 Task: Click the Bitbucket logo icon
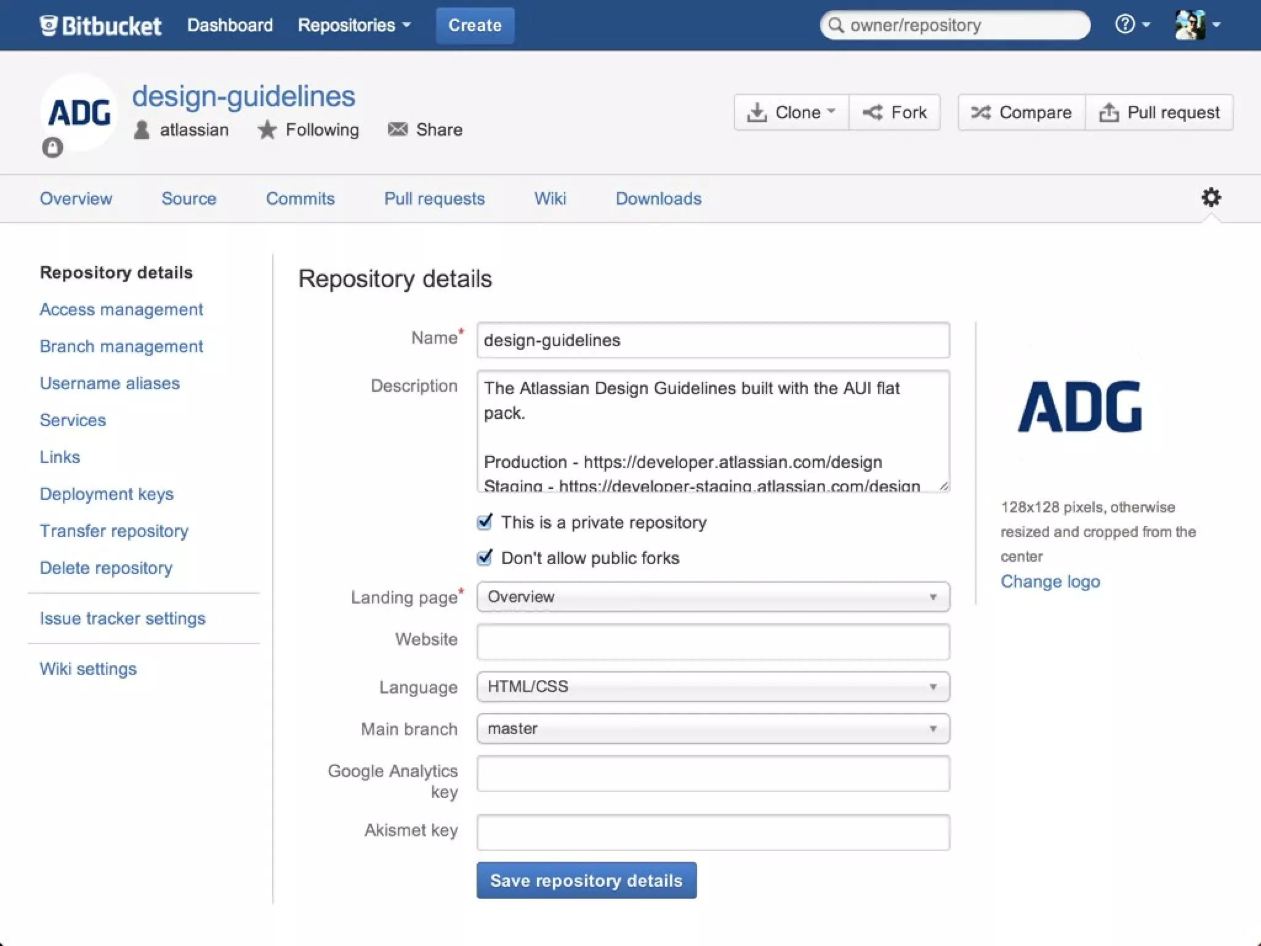(x=49, y=25)
